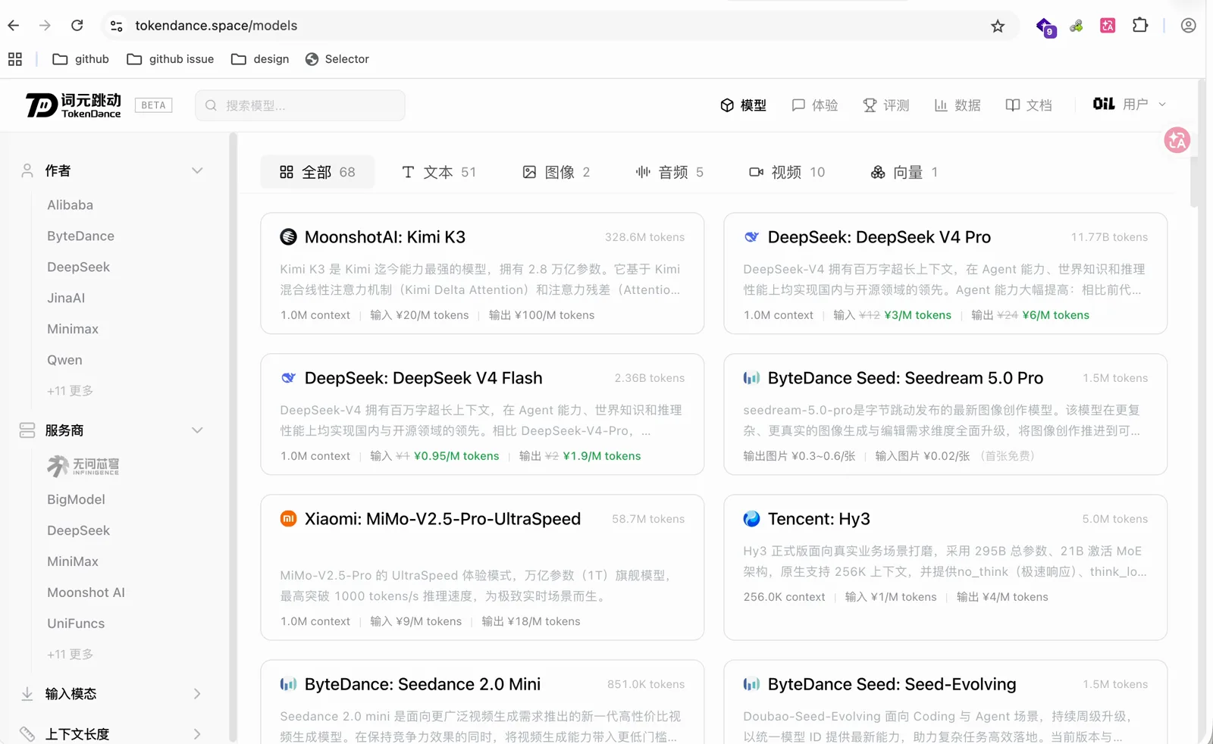Expand the 上下文长度 filter section
Screen dimensions: 1213x744
tap(197, 734)
